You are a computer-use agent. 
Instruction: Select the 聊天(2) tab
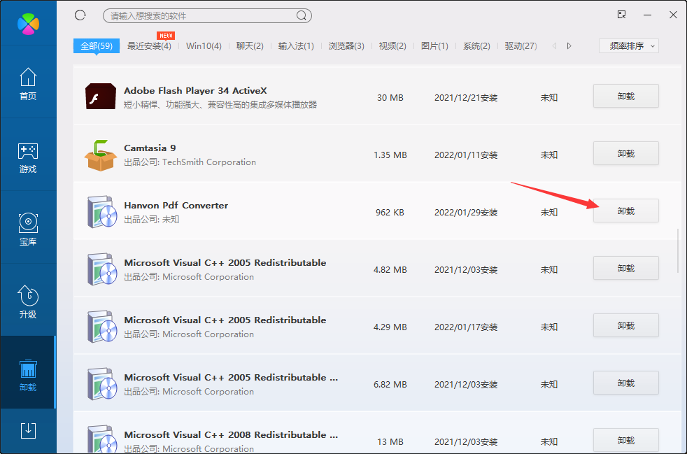pyautogui.click(x=250, y=46)
